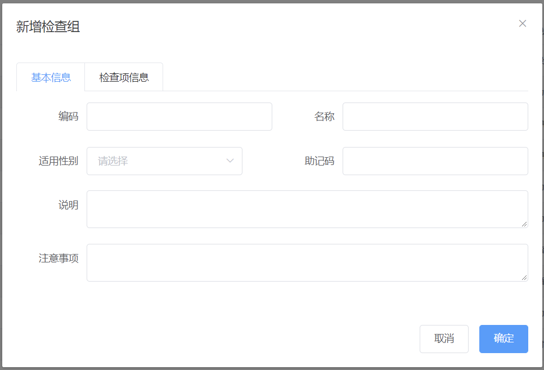The height and width of the screenshot is (370, 544).
Task: Switch to the 基本信息 tab
Action: [51, 77]
